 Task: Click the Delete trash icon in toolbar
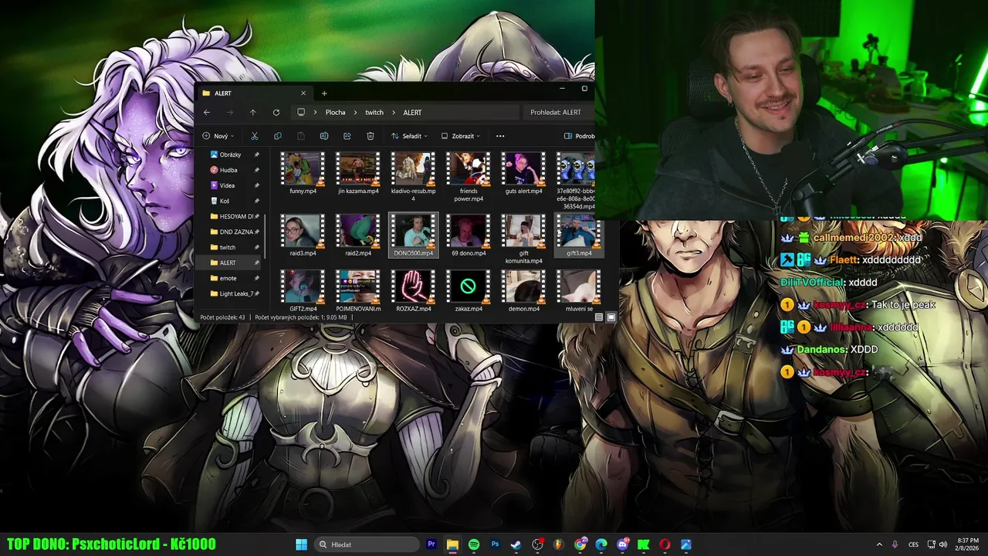pos(370,136)
